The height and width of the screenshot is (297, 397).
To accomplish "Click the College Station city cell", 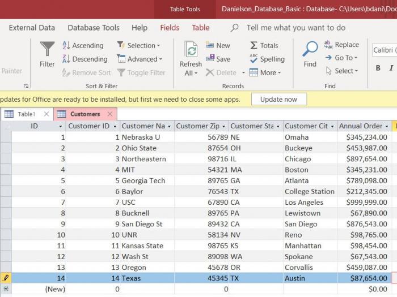I will [310, 191].
